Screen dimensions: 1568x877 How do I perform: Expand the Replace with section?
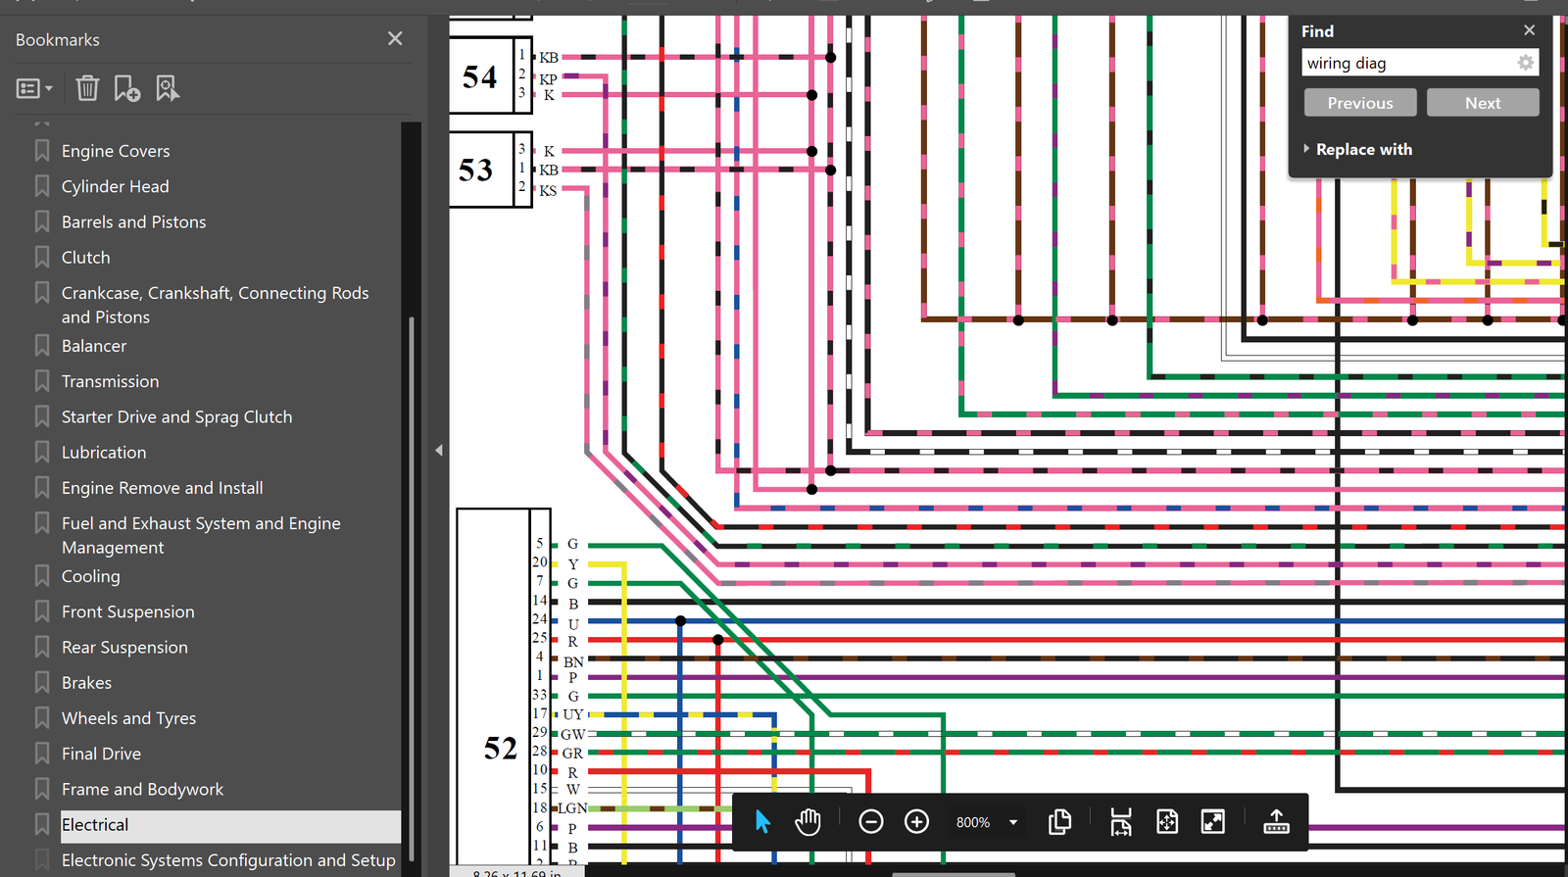click(x=1358, y=149)
